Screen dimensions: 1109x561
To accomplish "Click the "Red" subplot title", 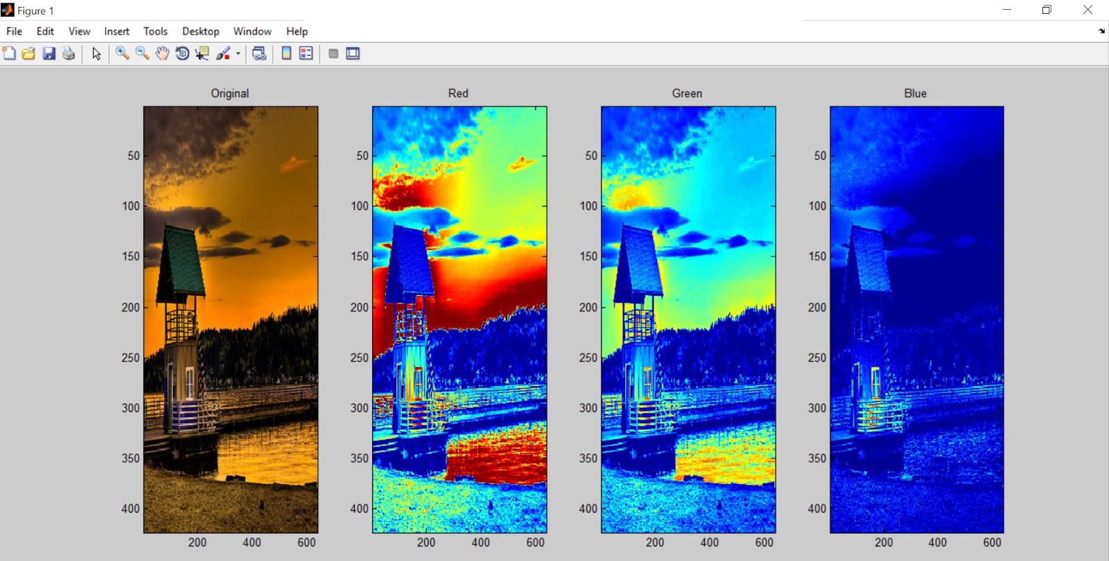I will (458, 93).
